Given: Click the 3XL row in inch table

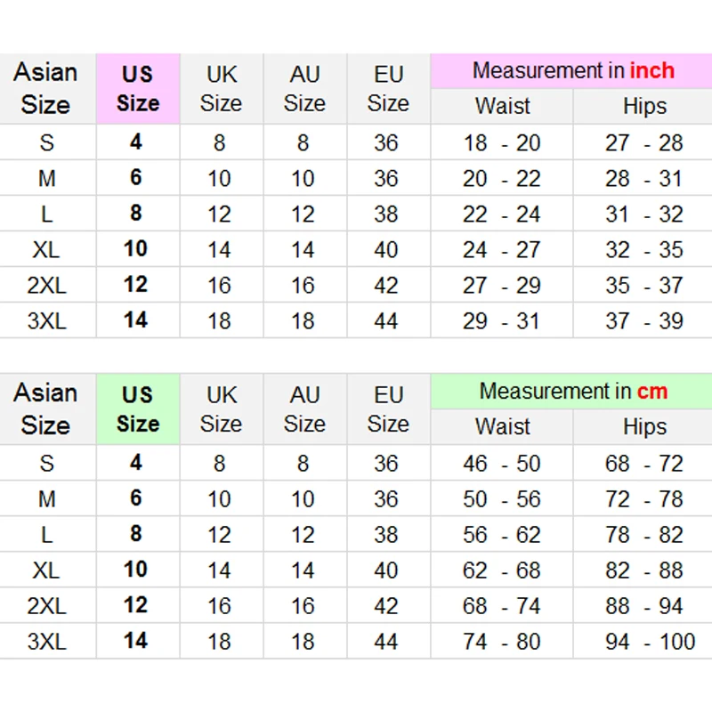Looking at the screenshot, I should [x=46, y=320].
